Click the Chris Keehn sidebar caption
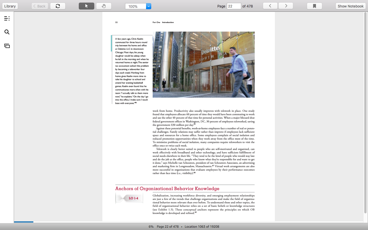Image resolution: width=368 pixels, height=230 pixels. coord(132,71)
